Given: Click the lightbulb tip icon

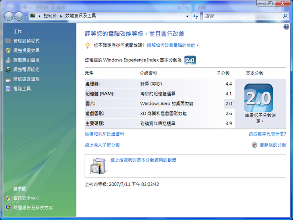Looking at the screenshot, I should (x=87, y=45).
